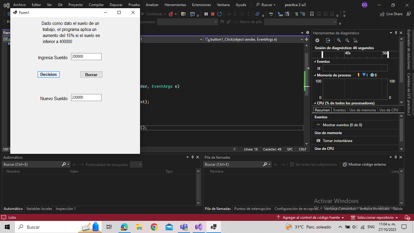This screenshot has width=414, height=233.
Task: Switch to the Uso de memoria tab
Action: [x=362, y=110]
